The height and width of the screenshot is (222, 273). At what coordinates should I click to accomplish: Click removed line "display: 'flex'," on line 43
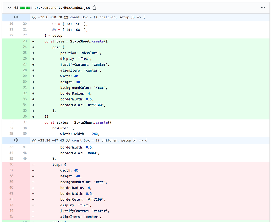click(x=76, y=205)
